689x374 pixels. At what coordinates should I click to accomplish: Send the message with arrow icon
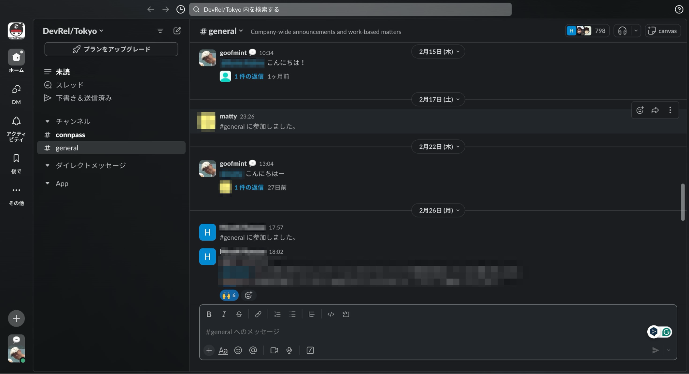click(656, 351)
